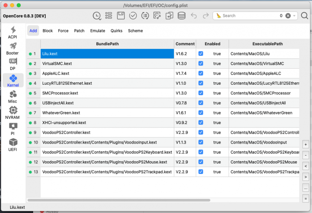The width and height of the screenshot is (312, 213).
Task: Open the Booter rocket section
Action: coord(12,49)
